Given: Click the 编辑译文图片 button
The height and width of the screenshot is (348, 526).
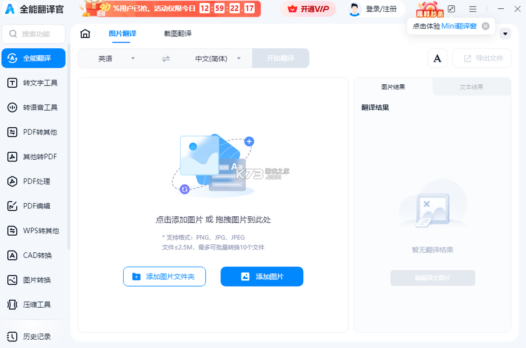Looking at the screenshot, I should [433, 278].
